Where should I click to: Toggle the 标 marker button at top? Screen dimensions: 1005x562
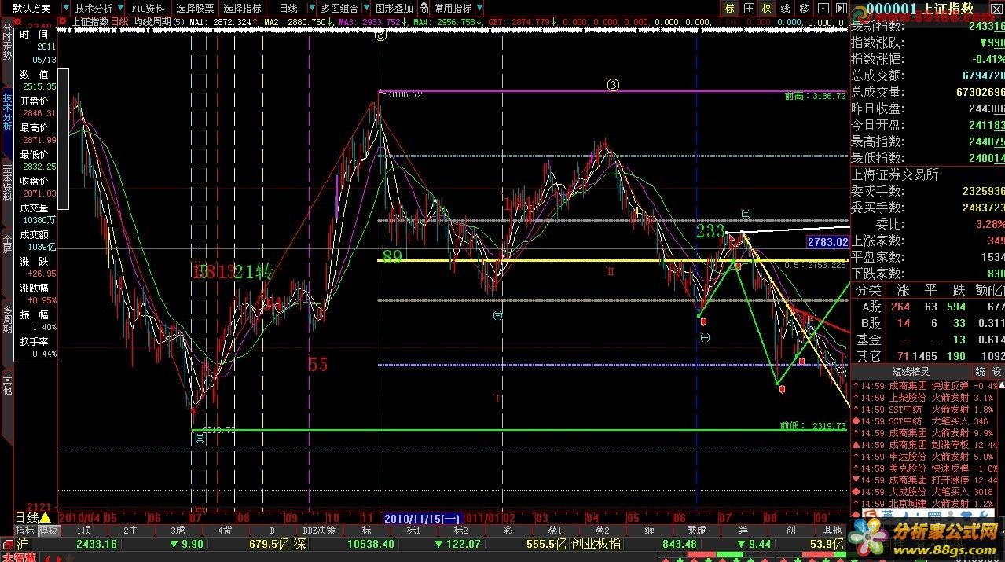(730, 8)
